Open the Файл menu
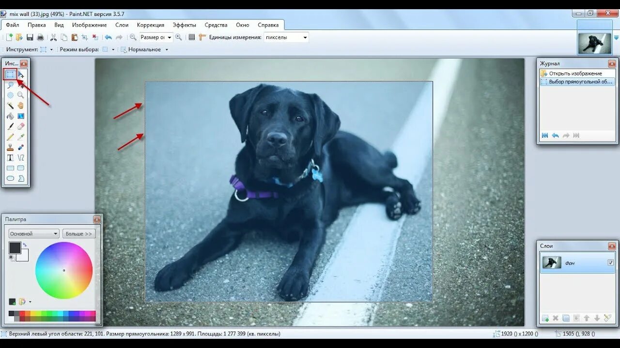This screenshot has width=620, height=348. (13, 25)
